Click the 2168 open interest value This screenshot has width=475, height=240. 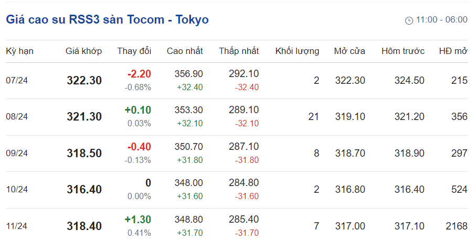(456, 226)
